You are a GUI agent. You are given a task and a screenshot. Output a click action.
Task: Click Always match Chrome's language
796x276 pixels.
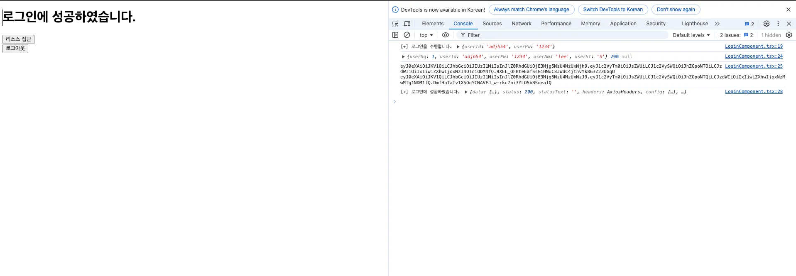(531, 10)
